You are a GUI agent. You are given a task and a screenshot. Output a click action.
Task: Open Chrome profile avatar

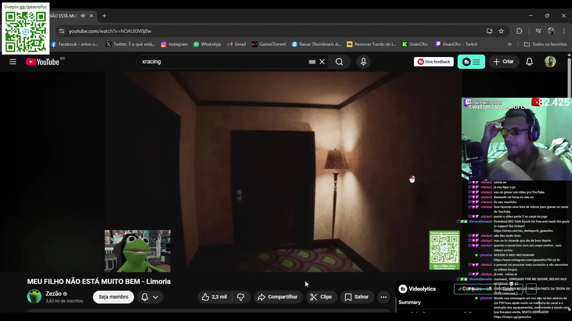tap(551, 31)
